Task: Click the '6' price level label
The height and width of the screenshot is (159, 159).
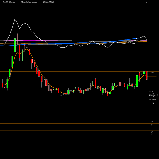Action: coord(152,125)
